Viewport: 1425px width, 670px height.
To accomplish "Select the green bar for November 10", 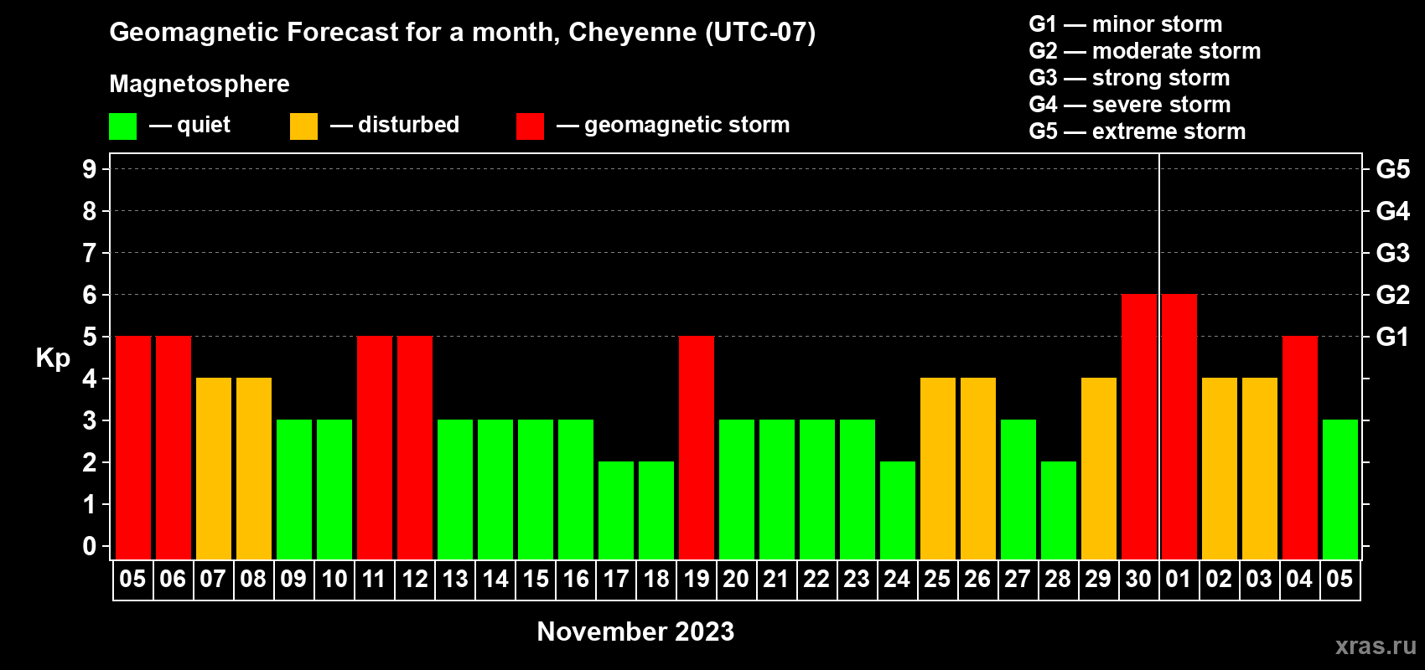I will pos(334,489).
